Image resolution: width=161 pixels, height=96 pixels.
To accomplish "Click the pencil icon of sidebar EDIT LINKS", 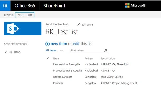I will [x=6, y=52].
